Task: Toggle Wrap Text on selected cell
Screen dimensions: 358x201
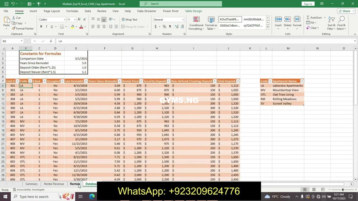Action: pyautogui.click(x=129, y=20)
